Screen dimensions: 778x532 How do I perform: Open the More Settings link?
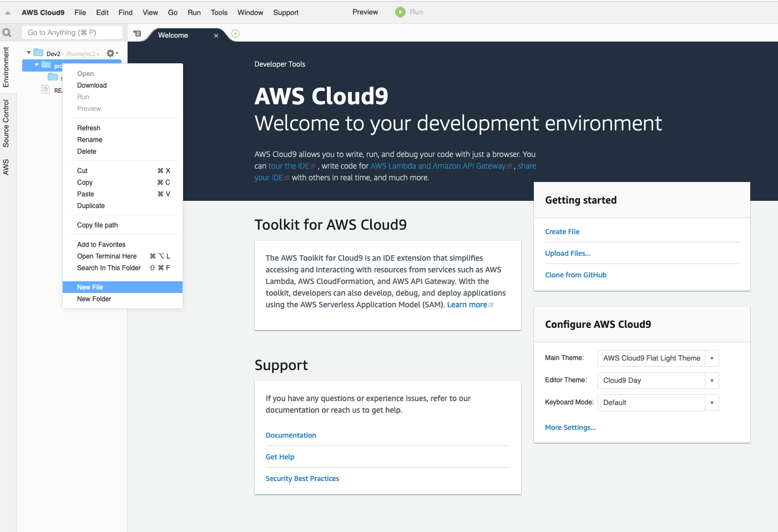pyautogui.click(x=570, y=428)
